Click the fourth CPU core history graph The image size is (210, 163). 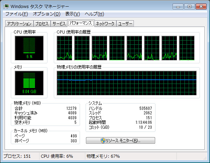click(x=117, y=48)
